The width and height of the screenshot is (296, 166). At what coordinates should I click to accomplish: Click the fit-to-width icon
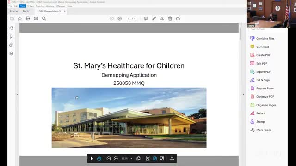[148, 159]
